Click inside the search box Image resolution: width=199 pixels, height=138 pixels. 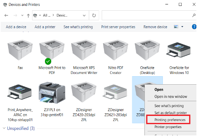147,15
